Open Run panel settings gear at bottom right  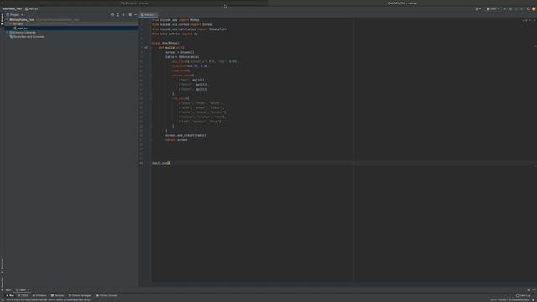[529, 290]
